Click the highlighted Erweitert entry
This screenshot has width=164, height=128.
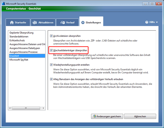[x=27, y=56]
